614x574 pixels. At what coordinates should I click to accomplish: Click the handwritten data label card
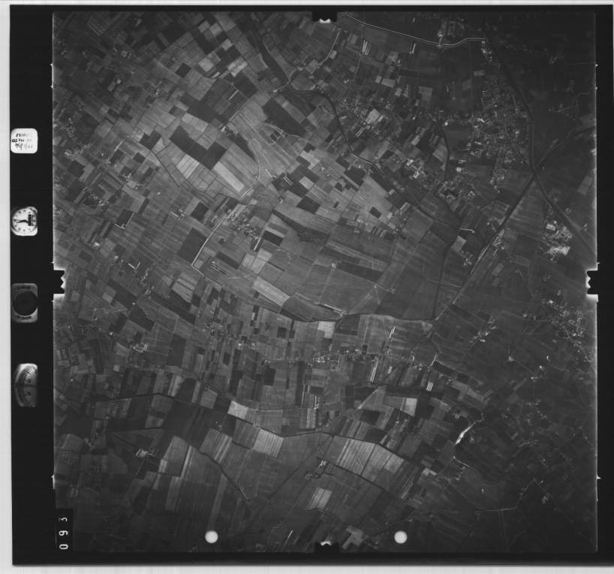coord(23,140)
